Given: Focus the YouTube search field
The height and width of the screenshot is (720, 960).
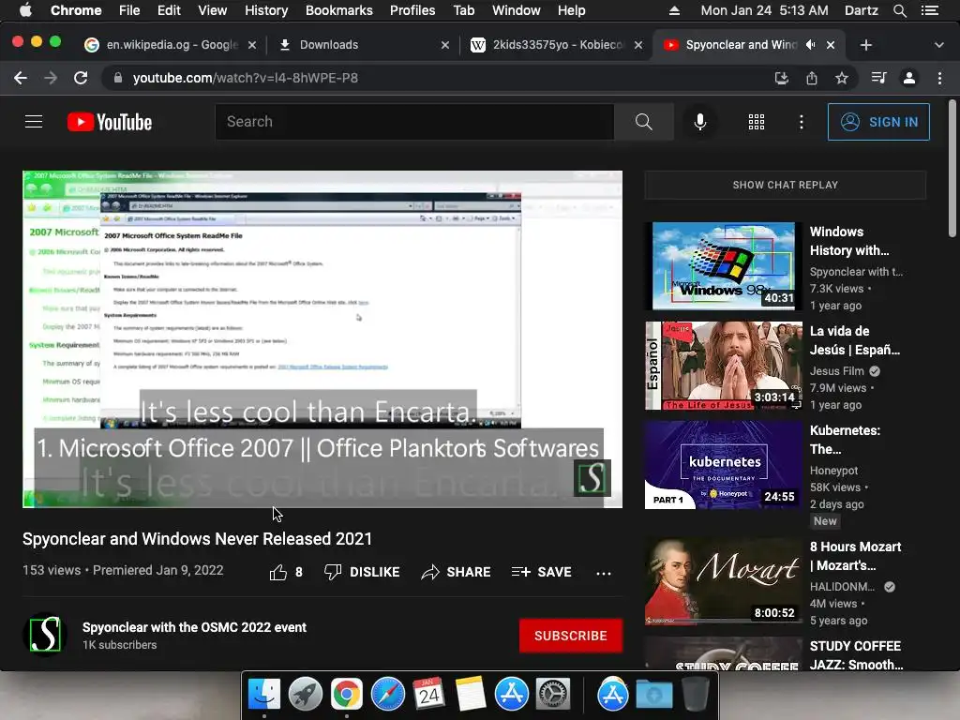Looking at the screenshot, I should coord(414,122).
